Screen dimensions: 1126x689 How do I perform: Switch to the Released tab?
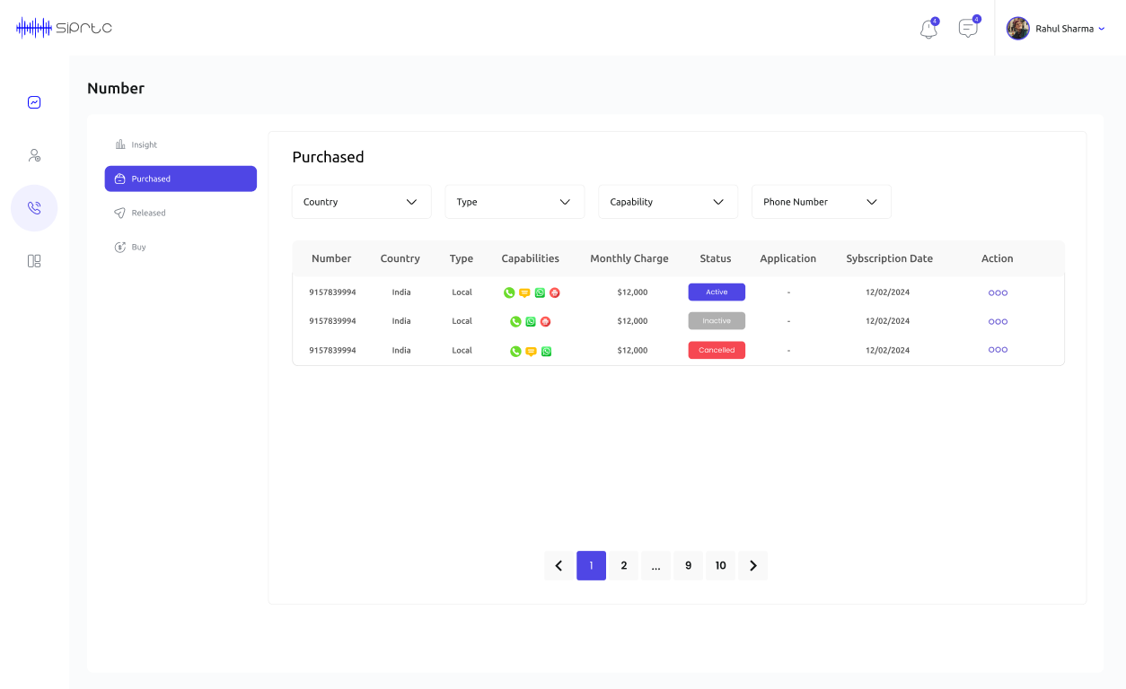tap(148, 213)
